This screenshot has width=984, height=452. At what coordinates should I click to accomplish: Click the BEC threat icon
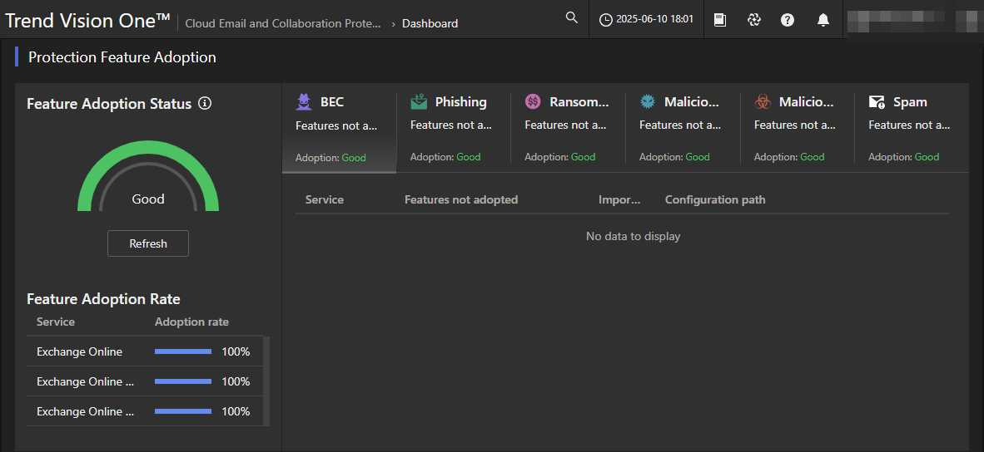305,101
